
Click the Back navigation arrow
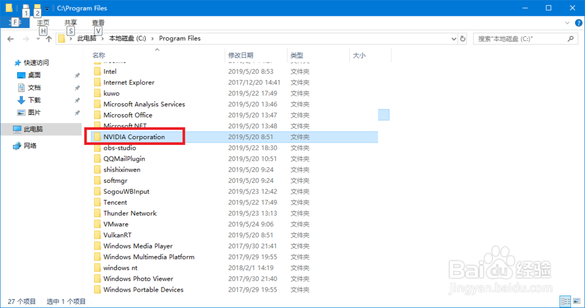tap(11, 39)
